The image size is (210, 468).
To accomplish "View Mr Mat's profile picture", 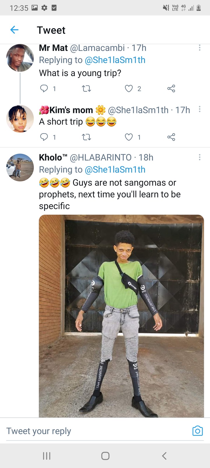I will coord(20,58).
